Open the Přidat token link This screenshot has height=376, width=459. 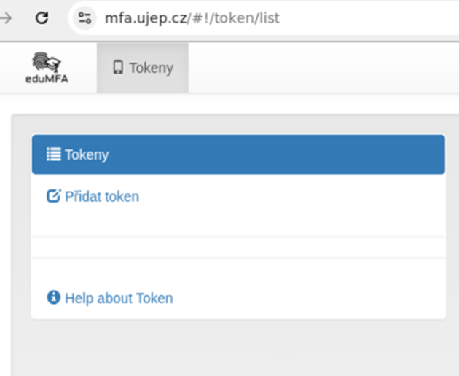pyautogui.click(x=93, y=196)
